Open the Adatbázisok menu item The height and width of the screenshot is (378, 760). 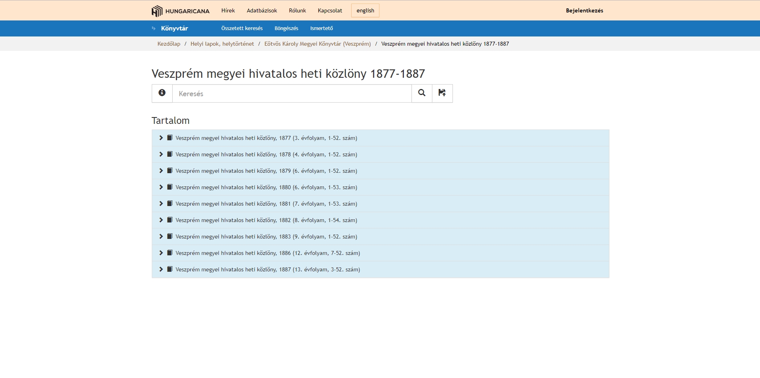tap(262, 11)
